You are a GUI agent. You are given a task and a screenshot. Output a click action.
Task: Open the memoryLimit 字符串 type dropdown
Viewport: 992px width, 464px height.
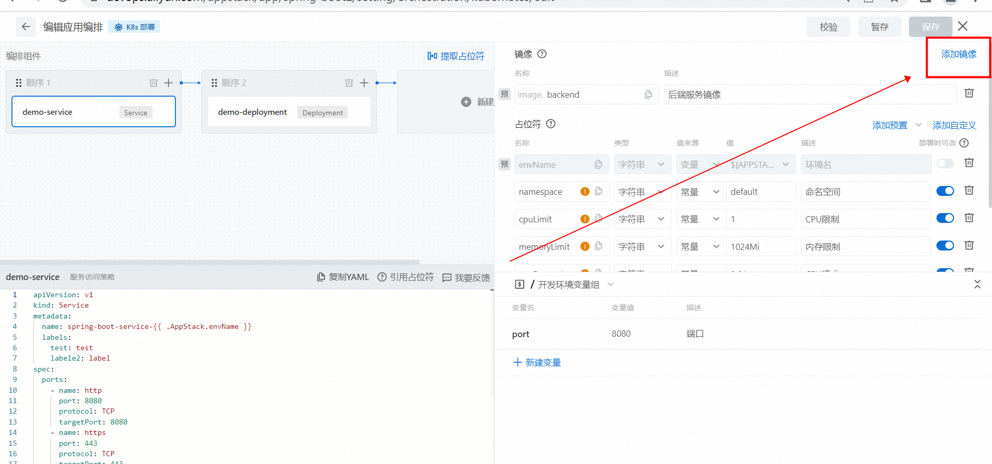[x=643, y=247]
